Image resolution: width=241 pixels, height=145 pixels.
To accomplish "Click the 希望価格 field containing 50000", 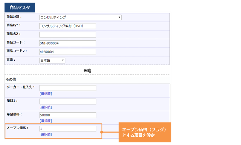I will (68, 115).
